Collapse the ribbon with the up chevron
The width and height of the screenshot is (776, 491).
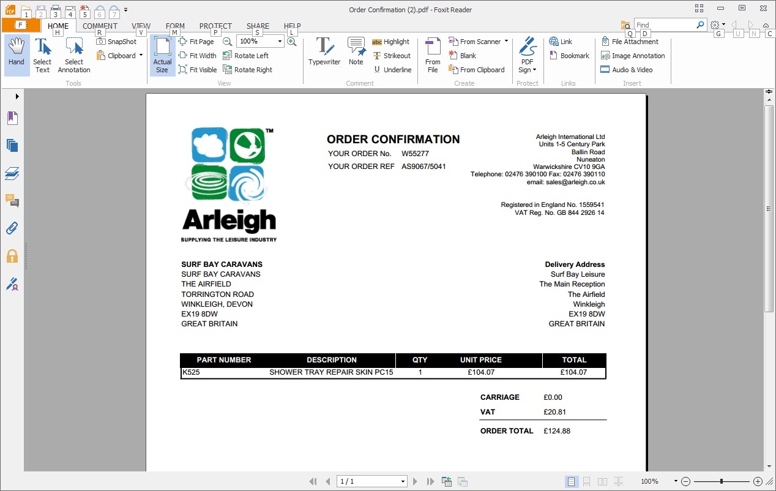pos(766,25)
